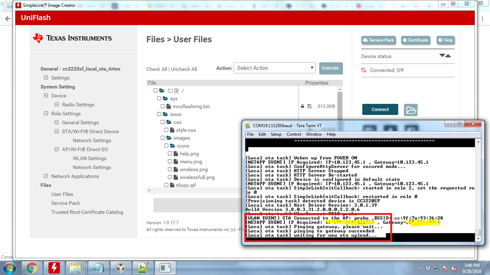
Task: Open the Tera Term Setup menu
Action: tap(276, 135)
